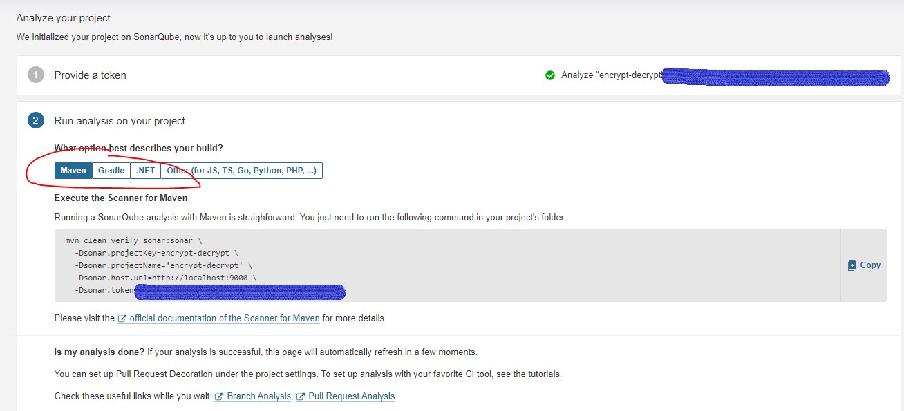Select Other (for JS, TS, Go, Python, PHP) option
Viewport: 904px width, 411px height.
point(241,171)
